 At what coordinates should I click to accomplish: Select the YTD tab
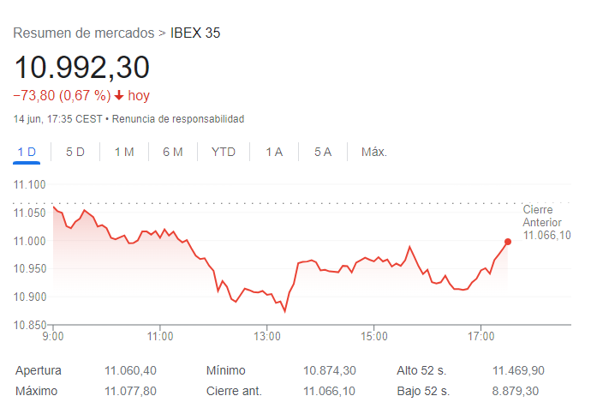pyautogui.click(x=224, y=152)
